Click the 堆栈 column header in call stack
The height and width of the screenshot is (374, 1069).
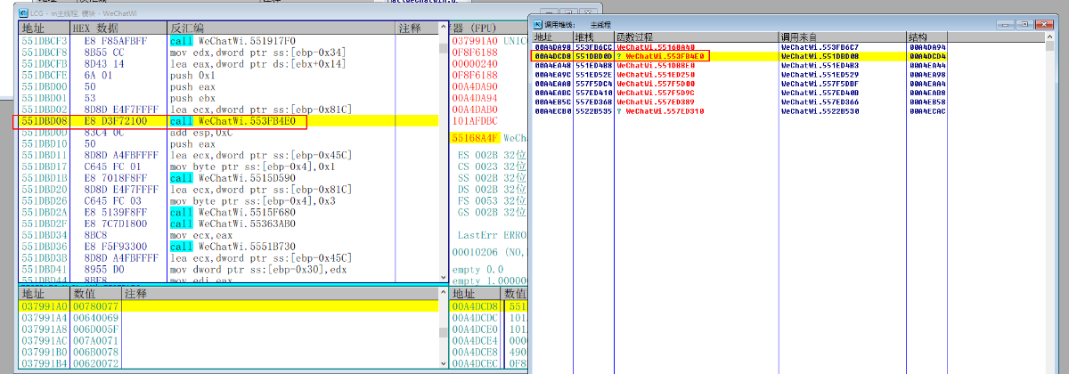tap(593, 37)
